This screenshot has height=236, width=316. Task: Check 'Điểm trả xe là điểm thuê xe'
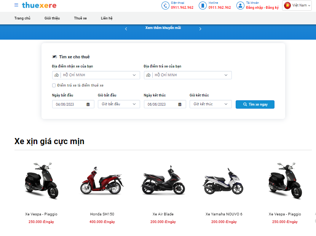(x=54, y=85)
